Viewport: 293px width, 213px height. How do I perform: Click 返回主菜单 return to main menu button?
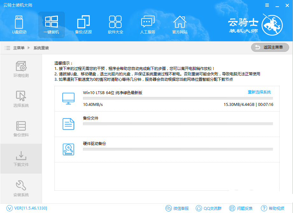pos(270,47)
